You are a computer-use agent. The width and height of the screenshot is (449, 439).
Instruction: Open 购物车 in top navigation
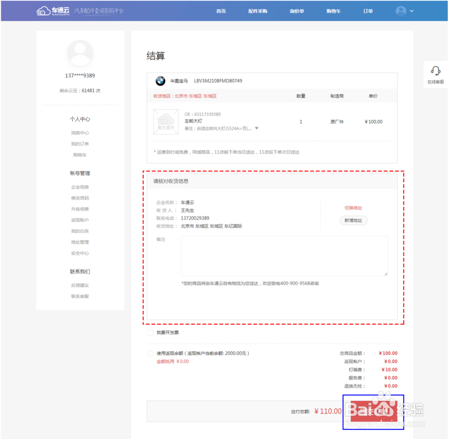tap(333, 11)
